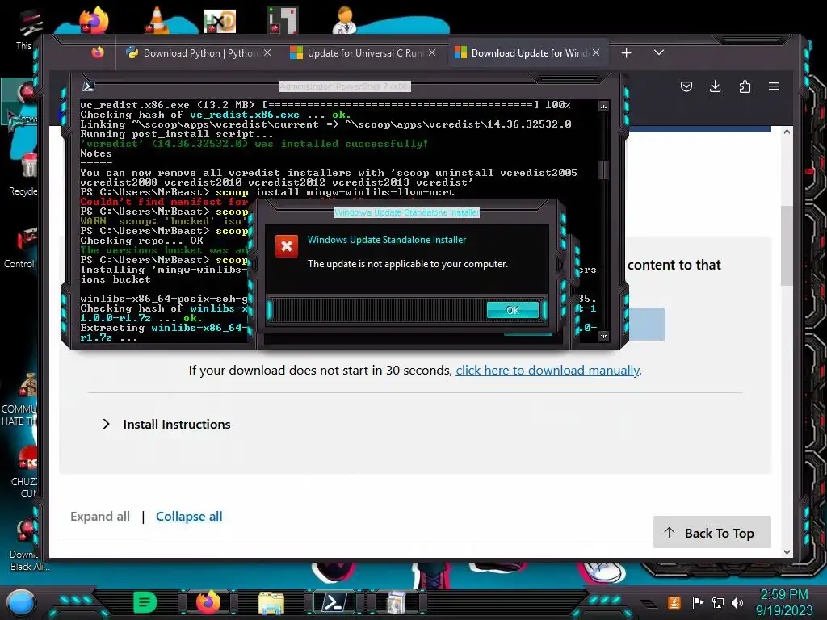The image size is (827, 620).
Task: Open the Firefox hamburger application menu
Action: (x=774, y=86)
